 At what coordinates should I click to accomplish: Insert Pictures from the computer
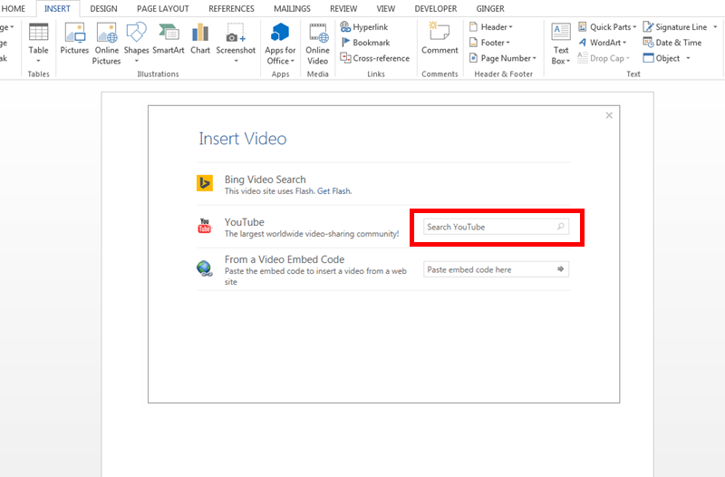click(74, 39)
